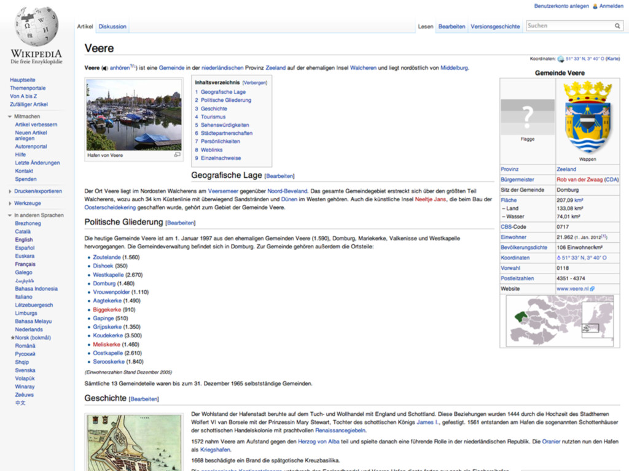Click the Spenden sidebar link
The height and width of the screenshot is (471, 629).
[x=26, y=179]
